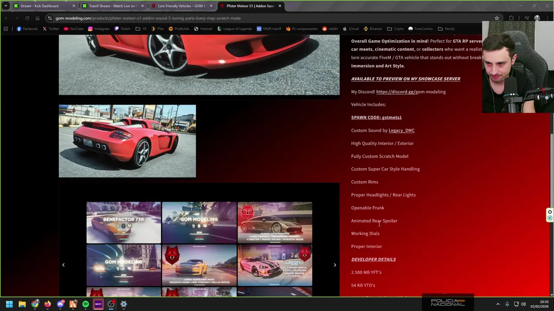The width and height of the screenshot is (554, 311).
Task: Click the SPAWN CODE: gstmets1 text
Action: coord(376,117)
